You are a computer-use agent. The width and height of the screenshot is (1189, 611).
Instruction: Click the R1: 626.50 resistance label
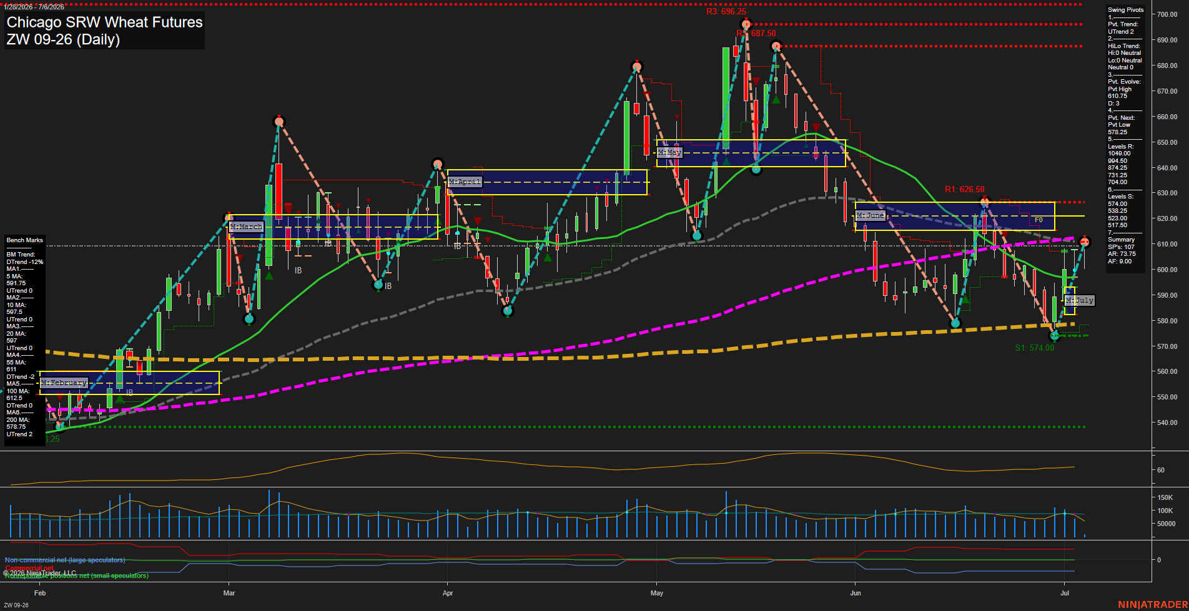(x=964, y=189)
